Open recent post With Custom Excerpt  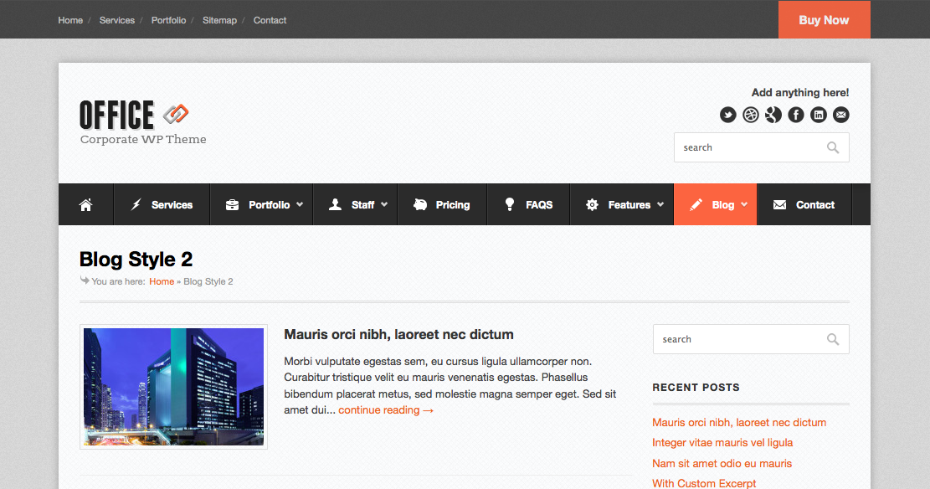[704, 483]
